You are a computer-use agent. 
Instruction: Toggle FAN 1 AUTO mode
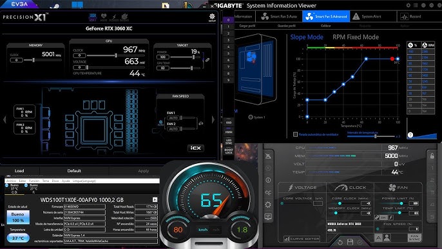click(173, 118)
